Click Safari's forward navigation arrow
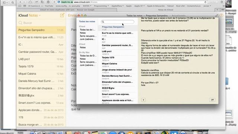 (24, 2)
